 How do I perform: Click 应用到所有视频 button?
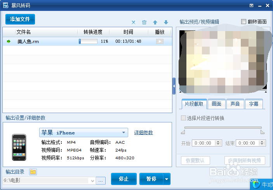pos(245,160)
